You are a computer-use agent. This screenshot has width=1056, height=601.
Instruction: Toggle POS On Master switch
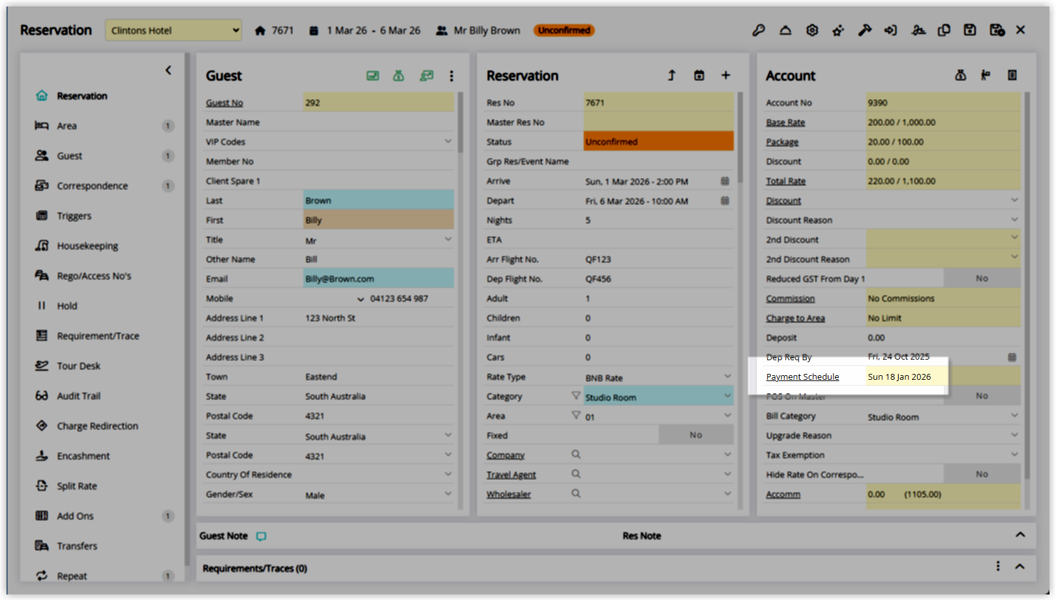click(982, 395)
